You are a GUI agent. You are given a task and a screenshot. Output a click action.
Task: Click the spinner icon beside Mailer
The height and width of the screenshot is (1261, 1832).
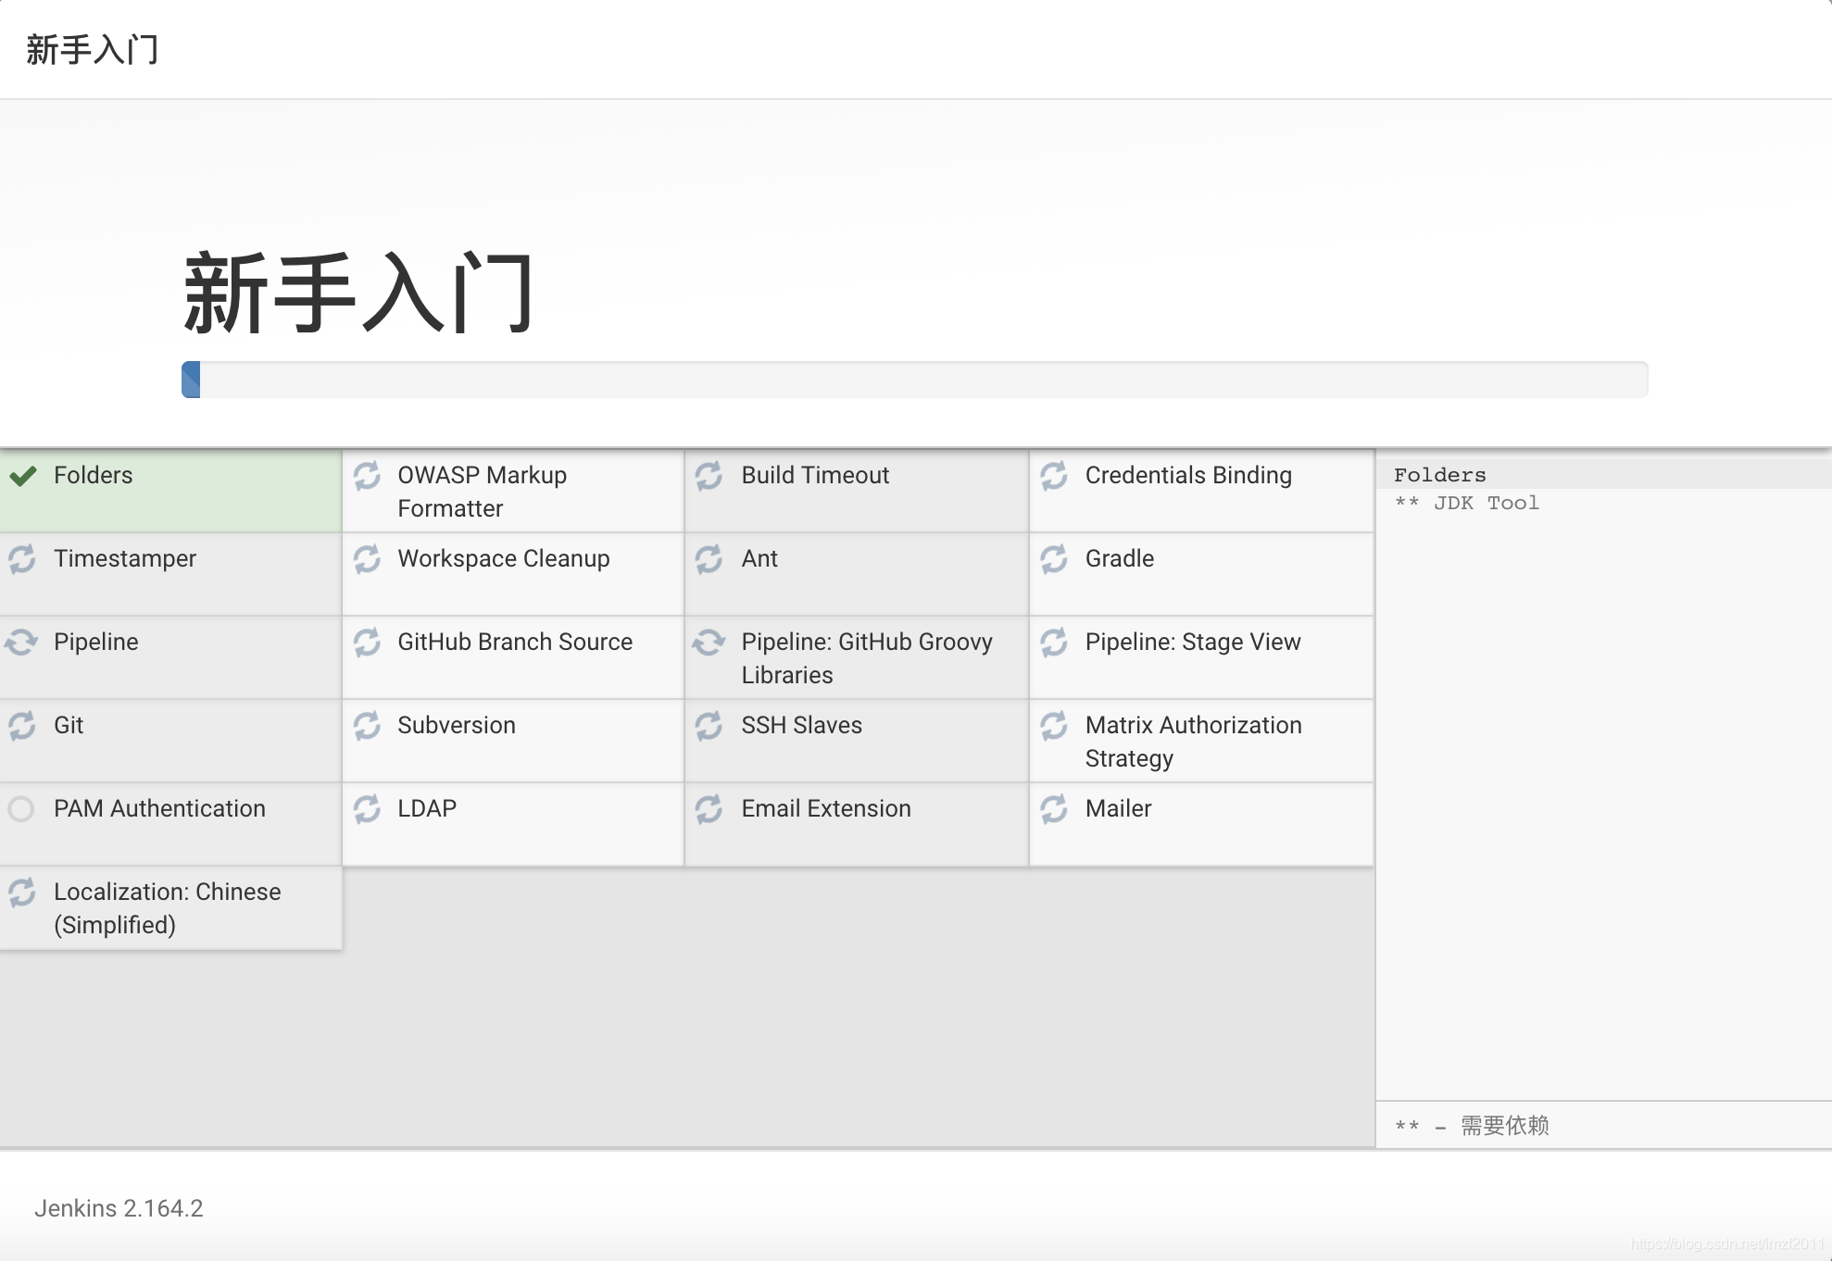coord(1054,809)
